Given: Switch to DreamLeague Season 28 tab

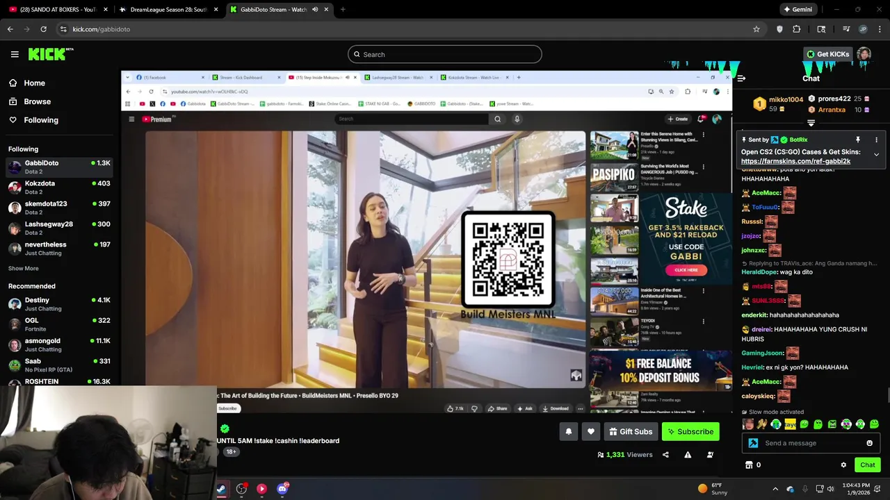Looking at the screenshot, I should click(x=169, y=10).
